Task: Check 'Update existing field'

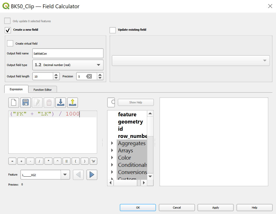Action: pos(113,30)
